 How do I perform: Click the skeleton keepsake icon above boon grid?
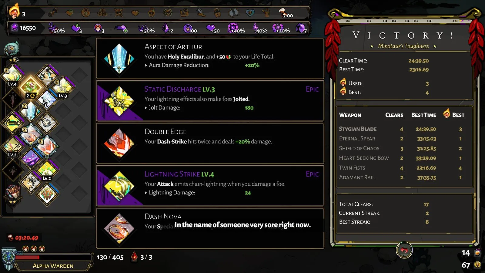pyautogui.click(x=12, y=49)
